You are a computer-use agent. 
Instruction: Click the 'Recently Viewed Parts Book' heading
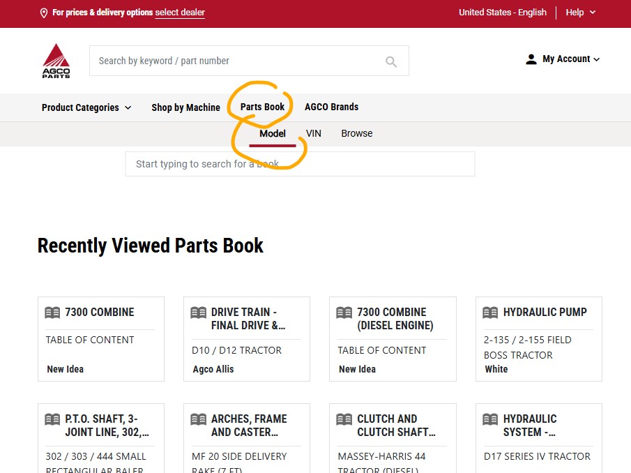[x=151, y=246]
